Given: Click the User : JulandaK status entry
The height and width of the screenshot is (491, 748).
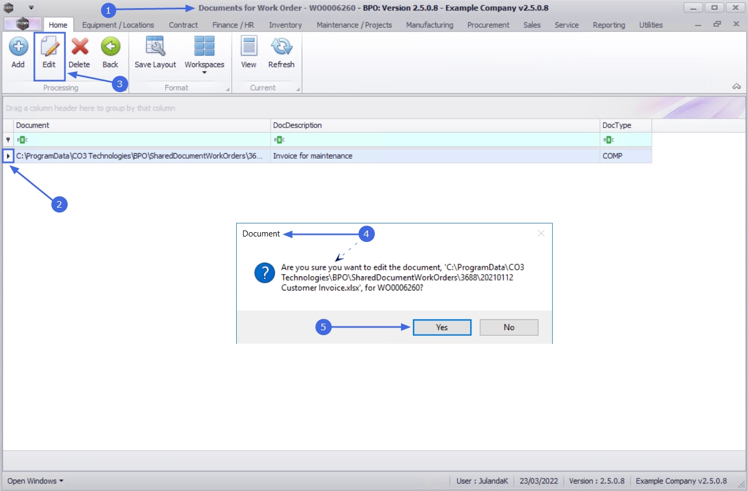Looking at the screenshot, I should coord(482,481).
